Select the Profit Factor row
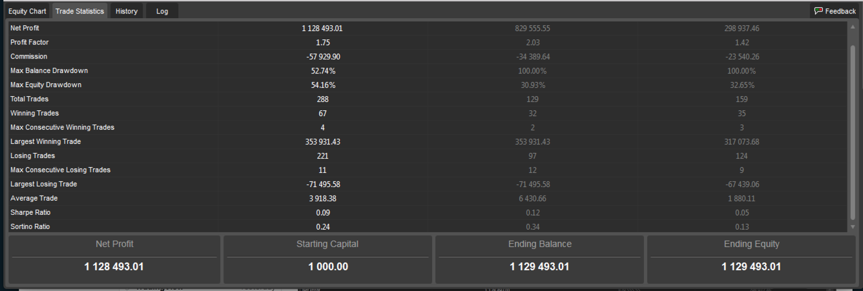This screenshot has height=291, width=863. [428, 43]
